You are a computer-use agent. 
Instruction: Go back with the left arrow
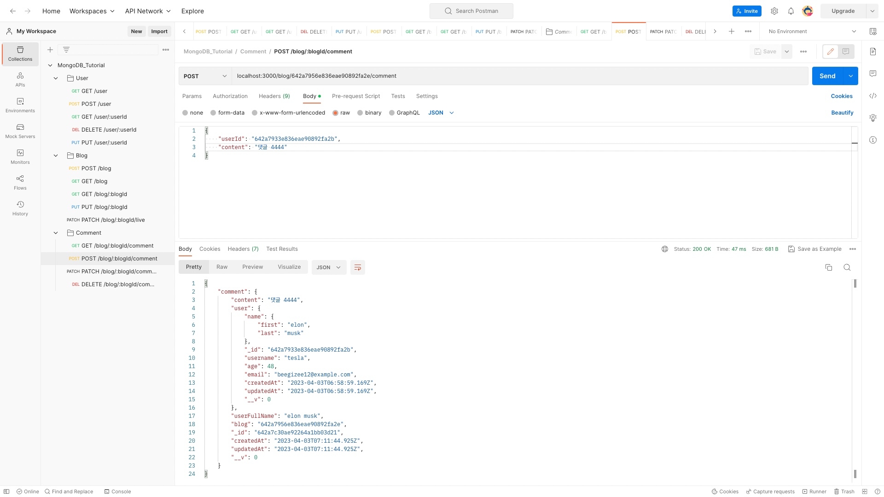tap(13, 11)
